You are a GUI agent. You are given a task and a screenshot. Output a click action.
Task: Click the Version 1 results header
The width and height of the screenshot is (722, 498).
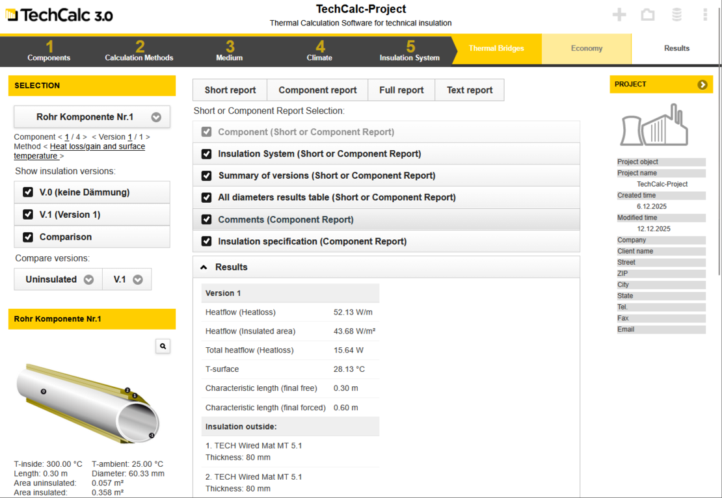click(291, 293)
